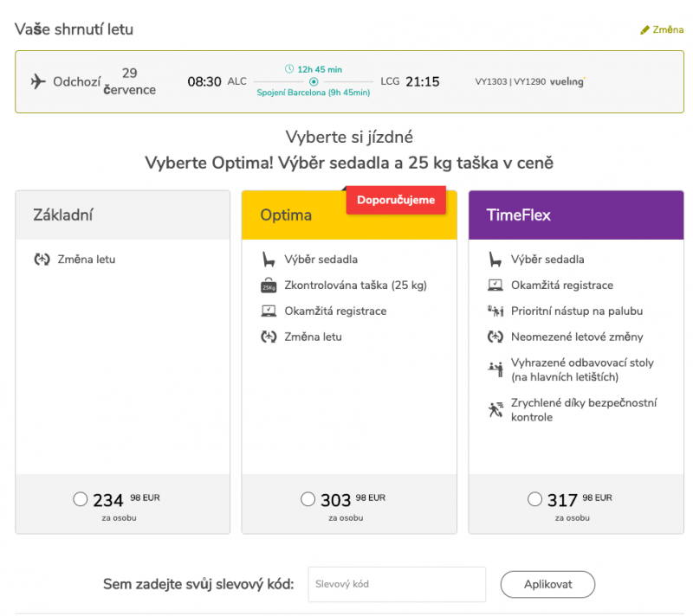Image resolution: width=693 pixels, height=616 pixels.
Task: Click the Optima yellow card header
Action: (x=295, y=215)
